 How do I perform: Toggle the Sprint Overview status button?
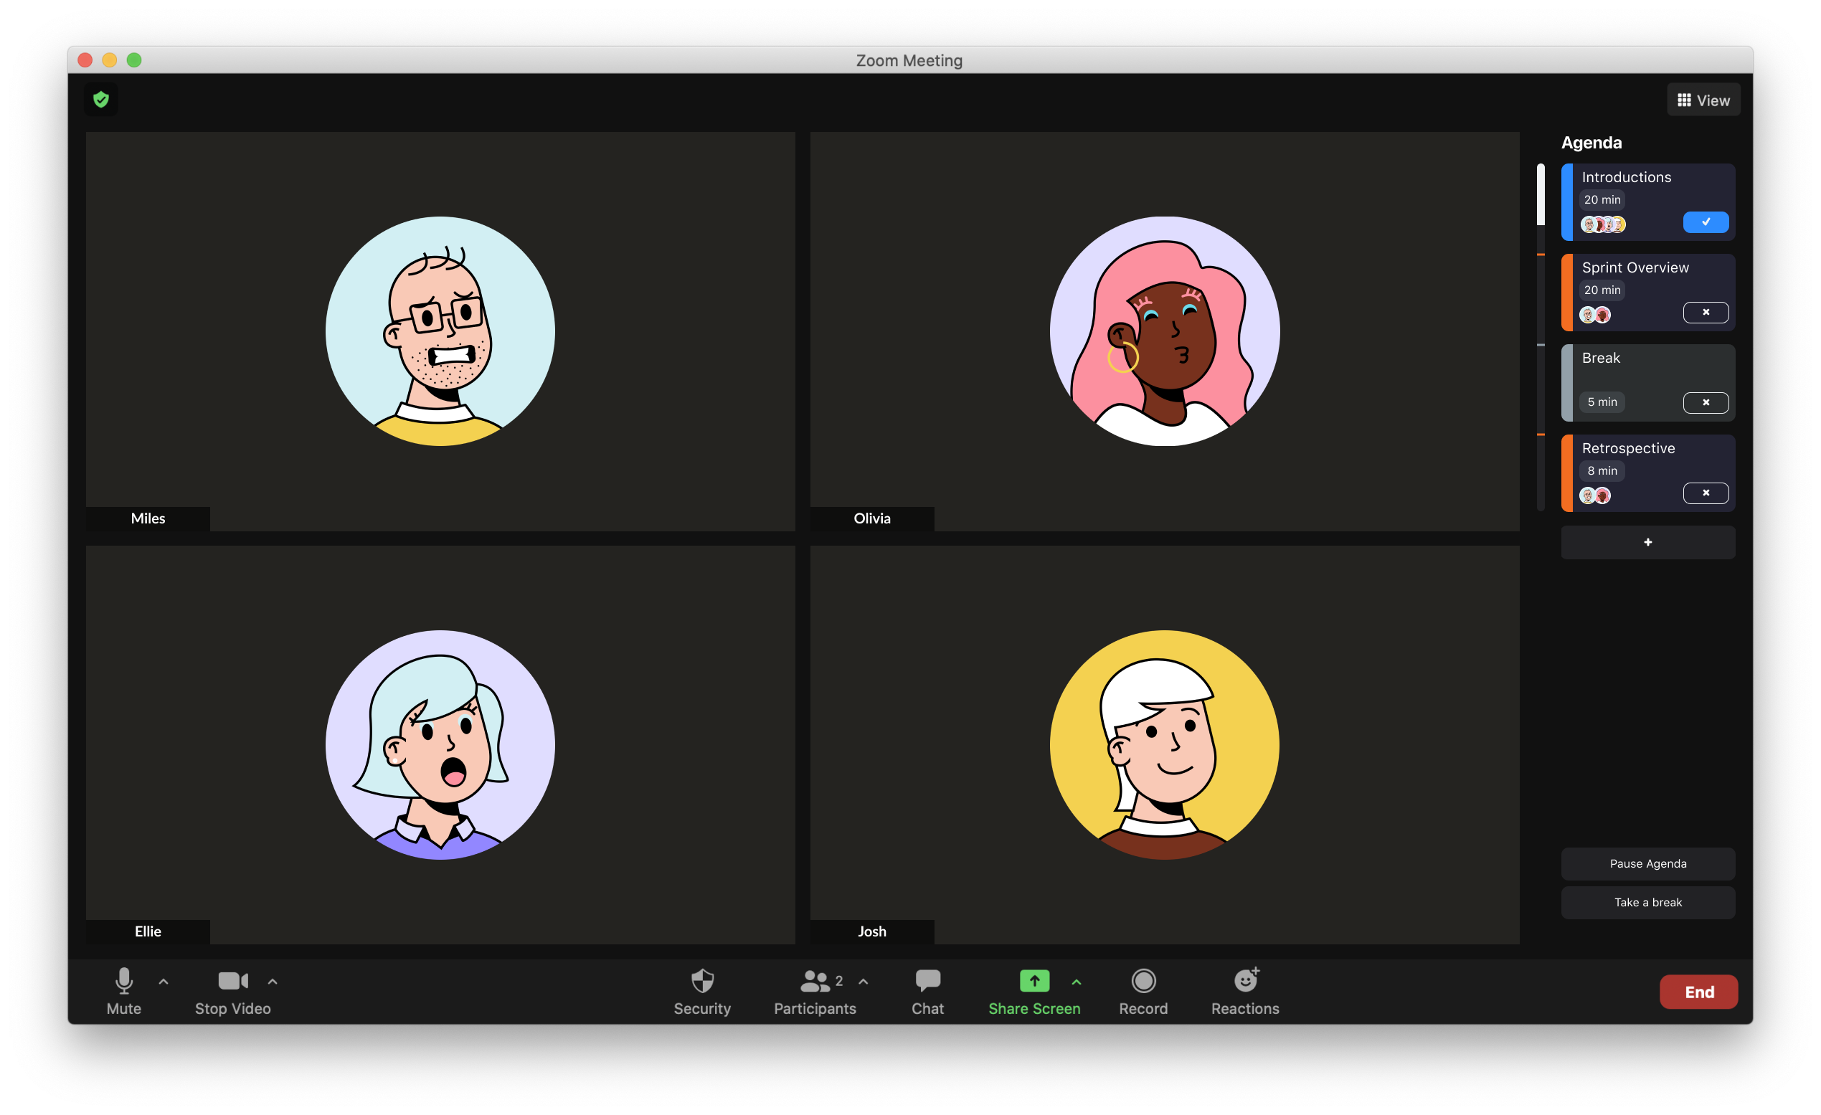[x=1706, y=313]
